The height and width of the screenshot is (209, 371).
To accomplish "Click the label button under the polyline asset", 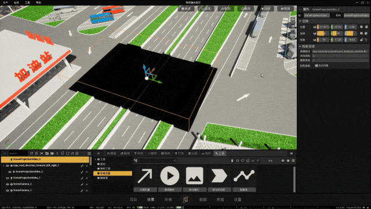I will (244, 190).
